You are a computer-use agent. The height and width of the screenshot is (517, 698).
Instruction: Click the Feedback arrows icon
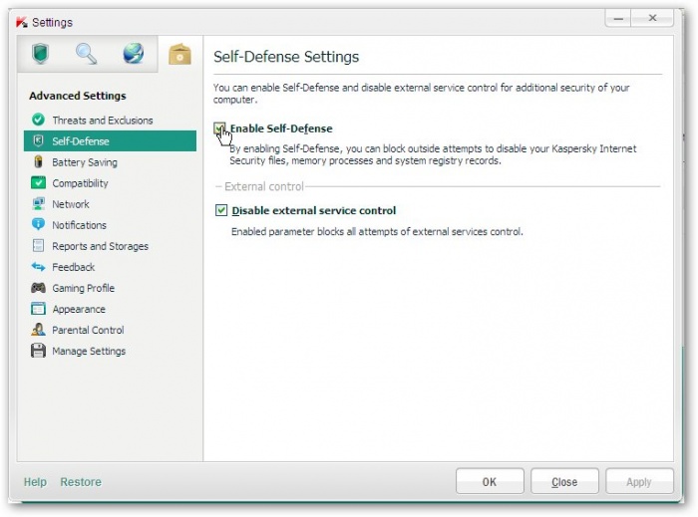38,267
